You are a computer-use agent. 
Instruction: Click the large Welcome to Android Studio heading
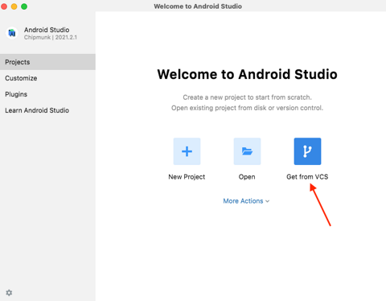[x=247, y=74]
